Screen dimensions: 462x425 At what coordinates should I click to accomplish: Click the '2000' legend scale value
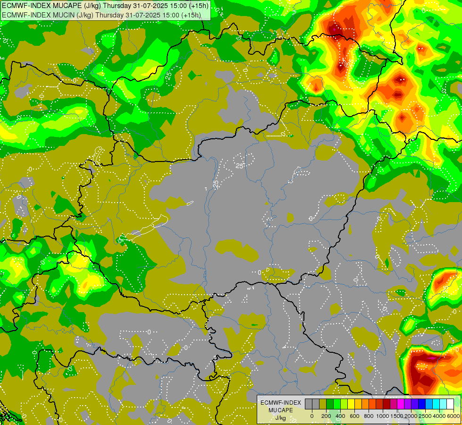point(411,416)
